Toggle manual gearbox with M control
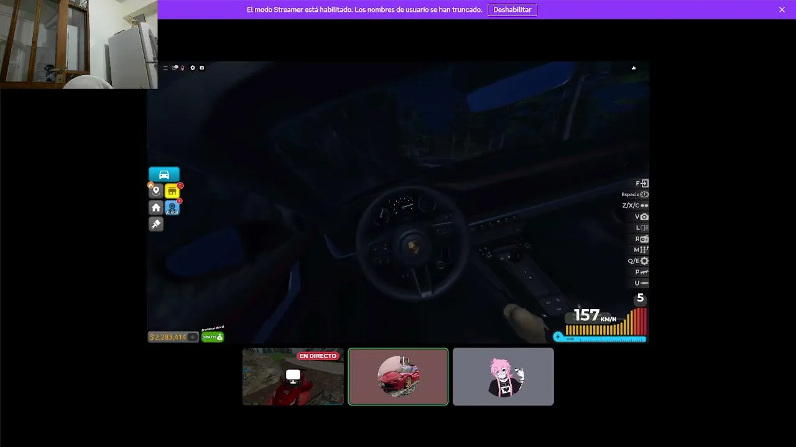The height and width of the screenshot is (447, 796). point(642,250)
